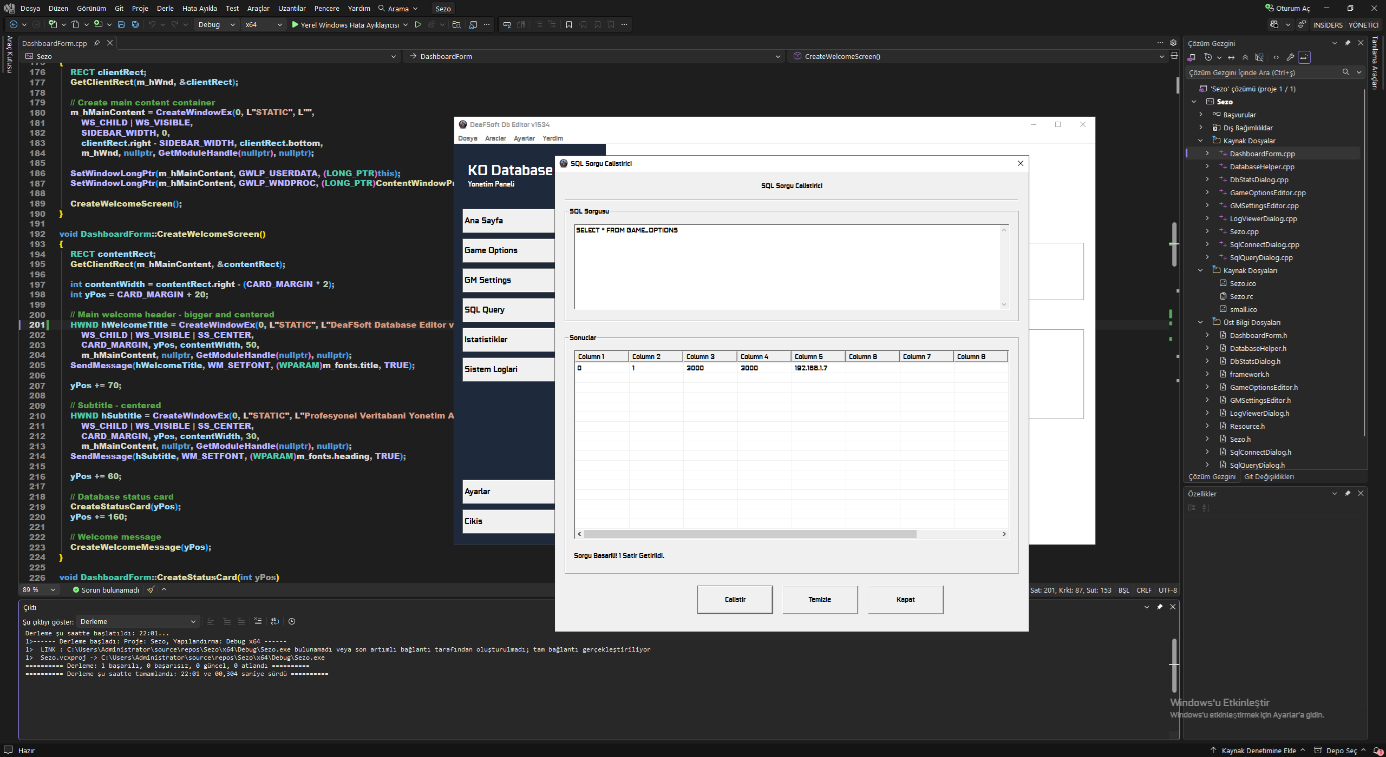Click Collapse All icon in Çözüm Gezgini
The height and width of the screenshot is (757, 1386).
tap(1245, 57)
